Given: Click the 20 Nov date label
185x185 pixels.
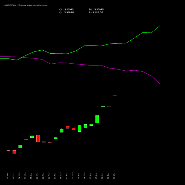Looking at the screenshot, I should (x=73, y=176).
